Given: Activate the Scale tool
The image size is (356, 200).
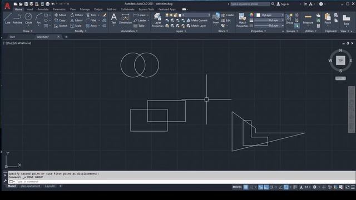Looking at the screenshot, I should pos(76,26).
